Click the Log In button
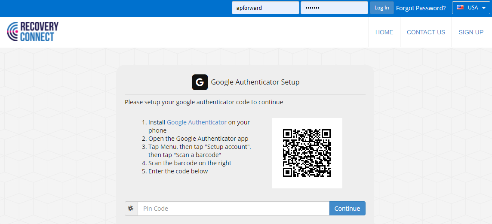The height and width of the screenshot is (224, 492). [x=382, y=8]
